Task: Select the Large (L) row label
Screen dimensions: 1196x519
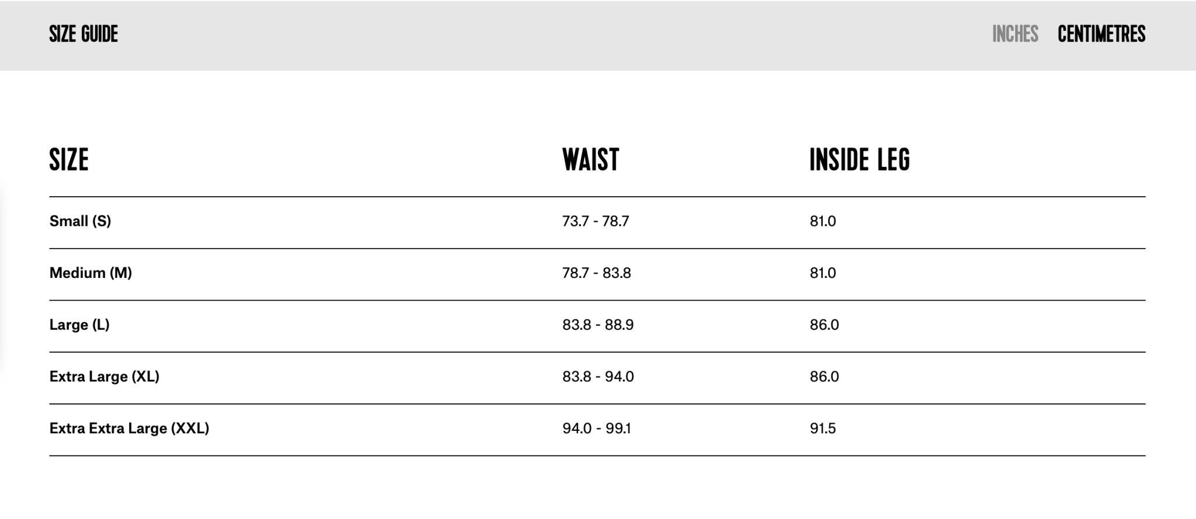Action: point(79,325)
